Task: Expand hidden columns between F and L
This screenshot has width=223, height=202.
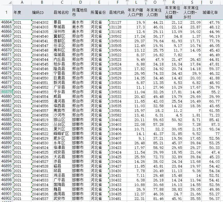Action: [x=127, y=1]
